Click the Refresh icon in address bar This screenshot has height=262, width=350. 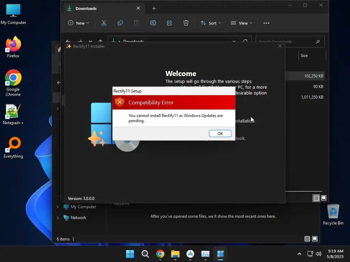tap(245, 41)
